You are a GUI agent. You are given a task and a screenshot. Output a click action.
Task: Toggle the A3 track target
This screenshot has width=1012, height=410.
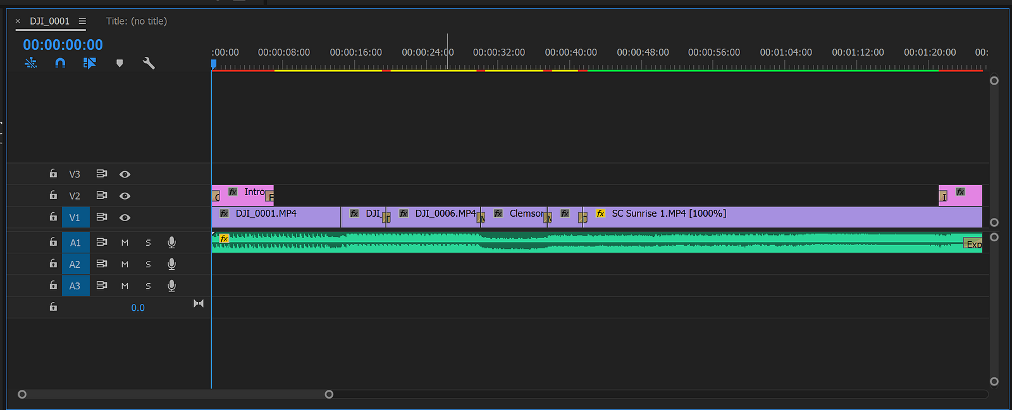click(x=75, y=286)
